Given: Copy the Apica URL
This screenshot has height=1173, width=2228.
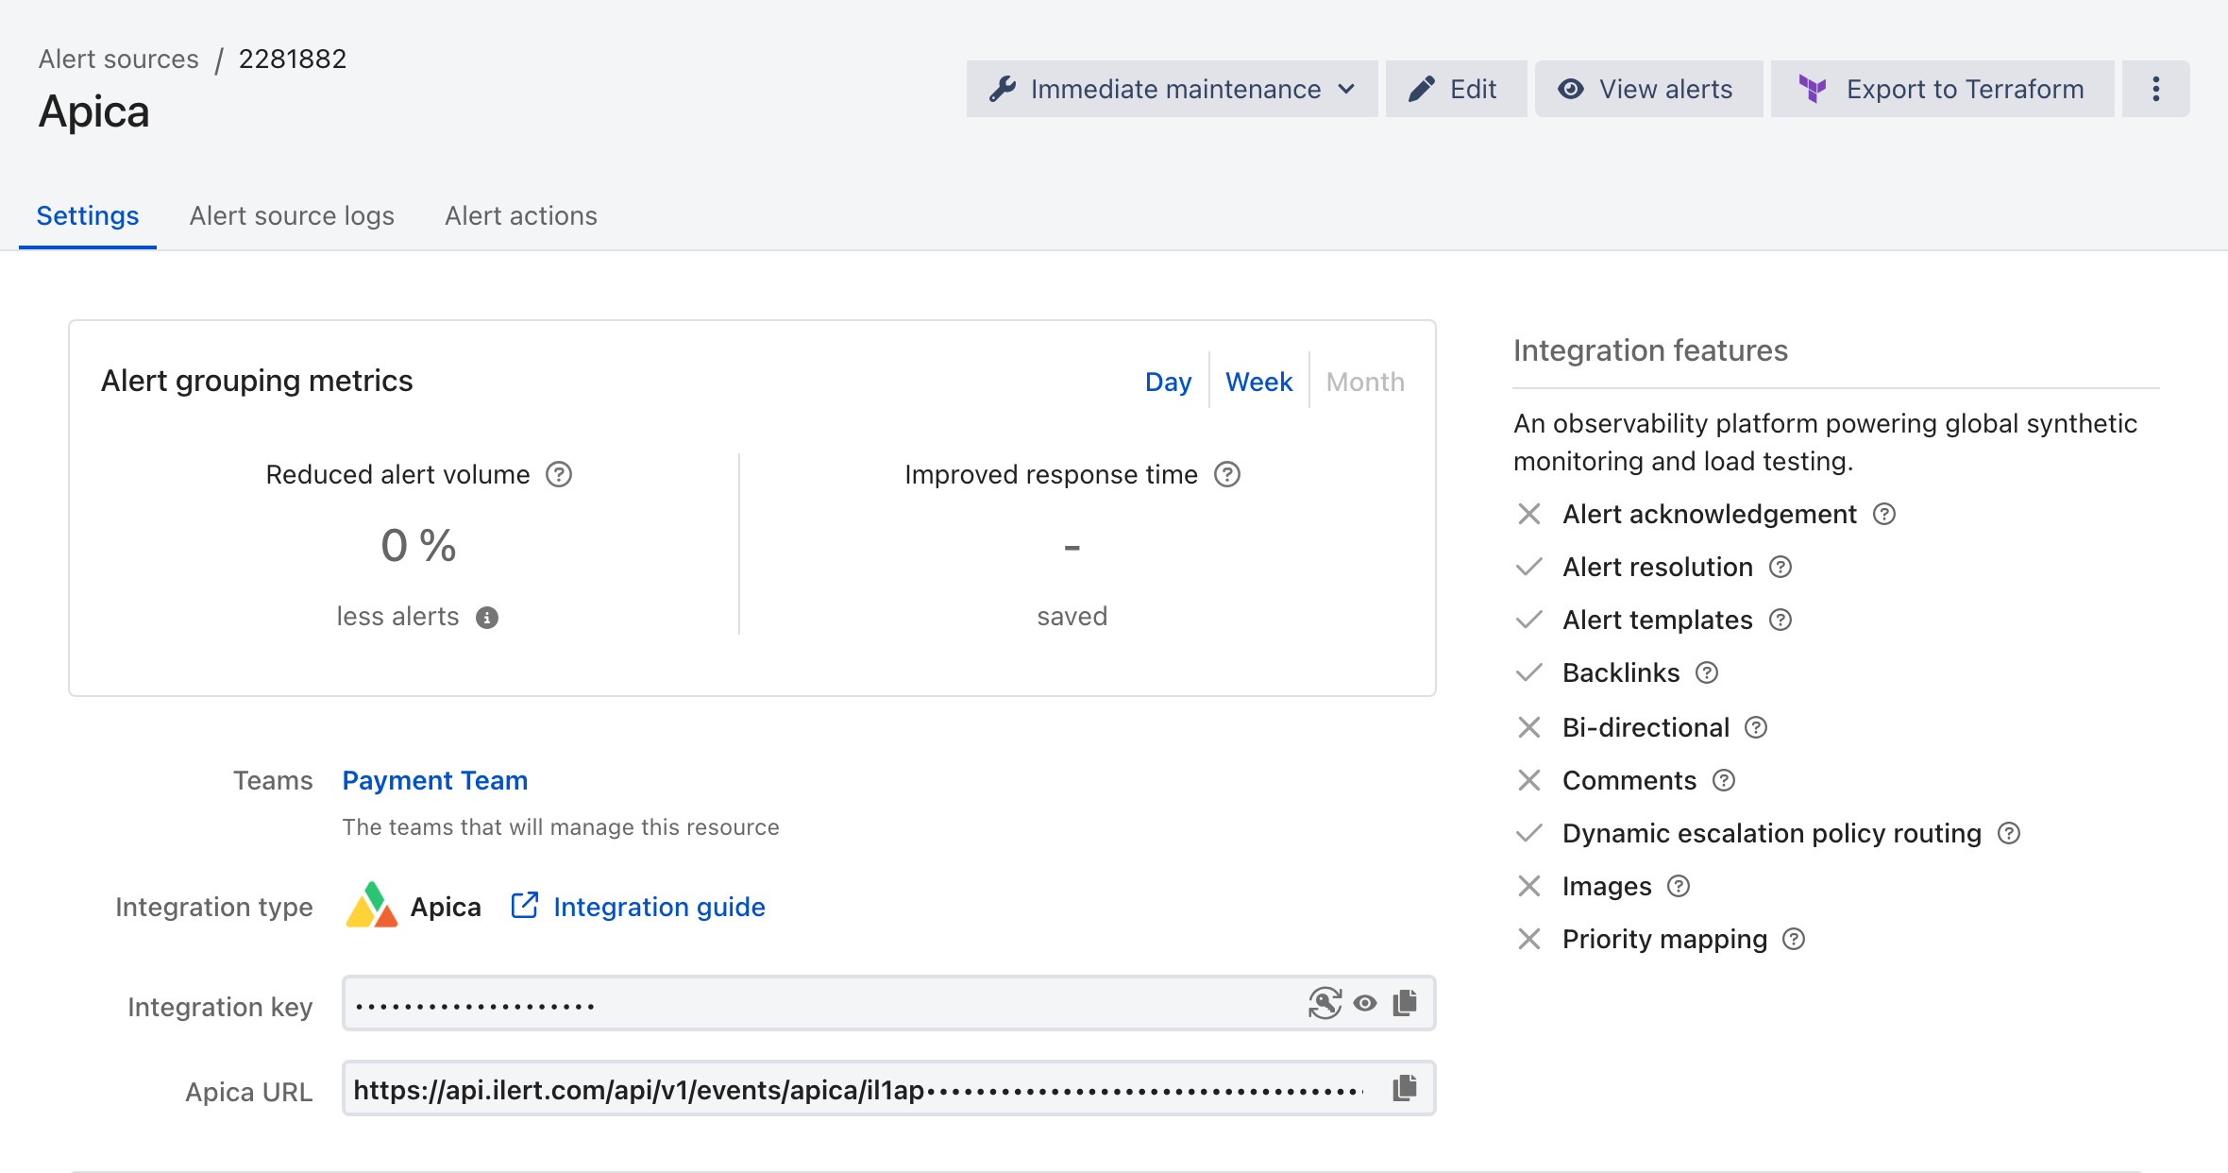Looking at the screenshot, I should pos(1405,1088).
